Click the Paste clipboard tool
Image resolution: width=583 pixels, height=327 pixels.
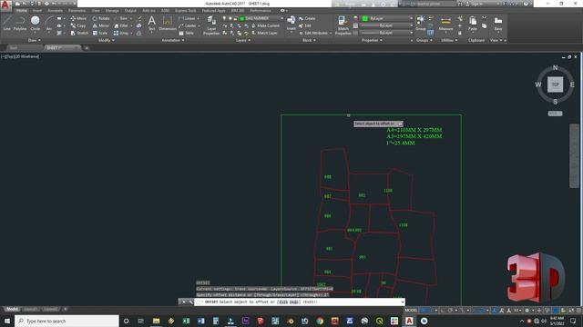point(473,24)
